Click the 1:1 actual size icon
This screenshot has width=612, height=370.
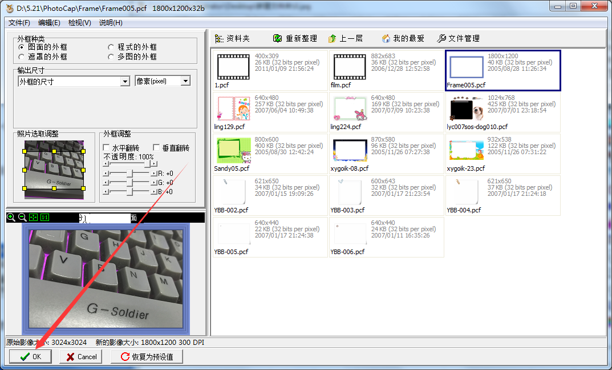click(x=44, y=217)
